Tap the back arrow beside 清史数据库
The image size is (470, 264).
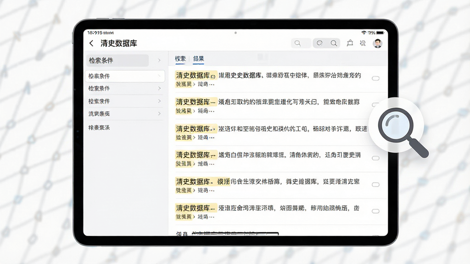[91, 44]
